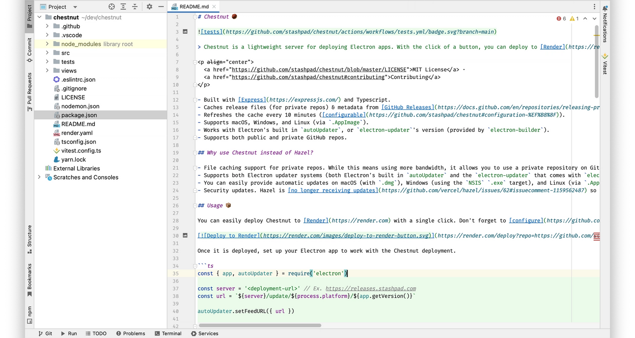Open the Bookmarks tool window
The height and width of the screenshot is (338, 635).
[29, 280]
